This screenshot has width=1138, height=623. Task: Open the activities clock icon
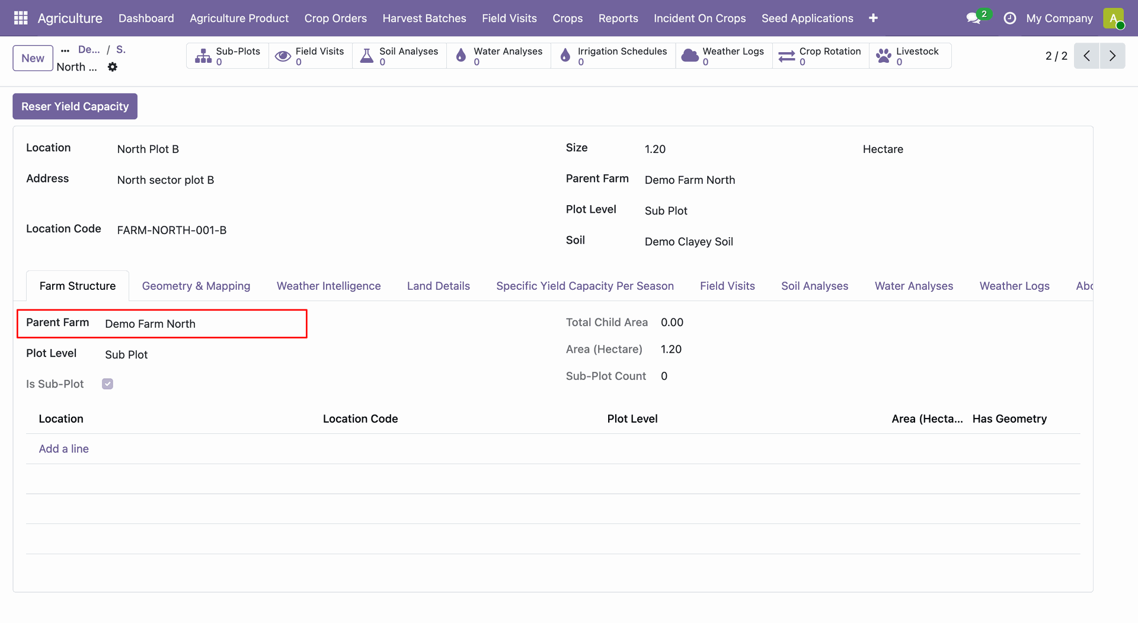point(1009,18)
